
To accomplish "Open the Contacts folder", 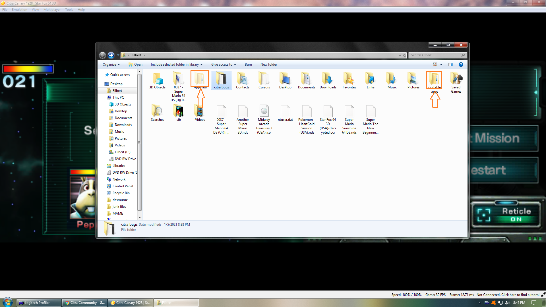I will (x=243, y=80).
